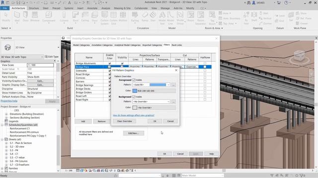
Task: Toggle Enable Filter checkbox for Road Bridge
Action: click(110, 74)
